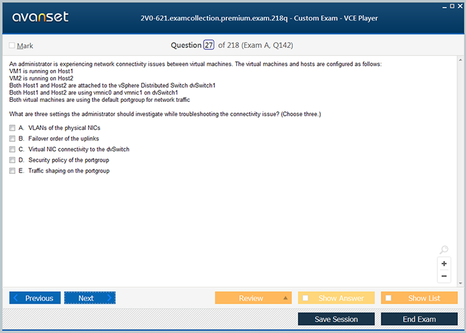Advance with the Next button
The width and height of the screenshot is (466, 333).
[x=89, y=298]
